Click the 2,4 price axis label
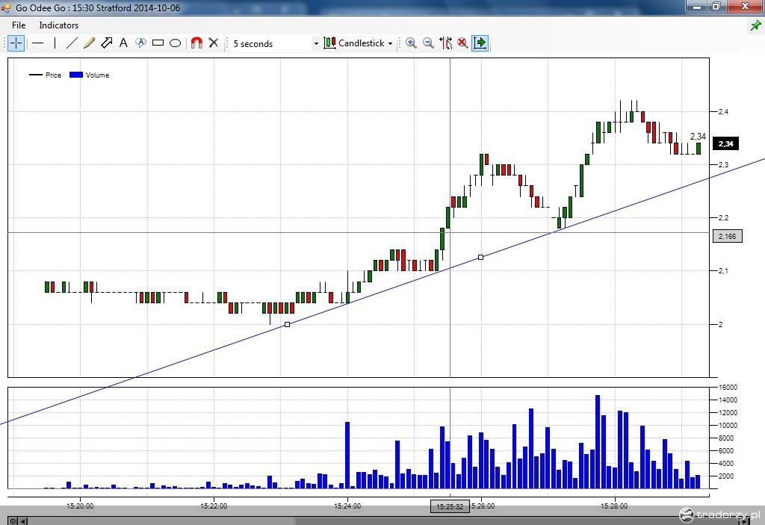 pos(723,112)
